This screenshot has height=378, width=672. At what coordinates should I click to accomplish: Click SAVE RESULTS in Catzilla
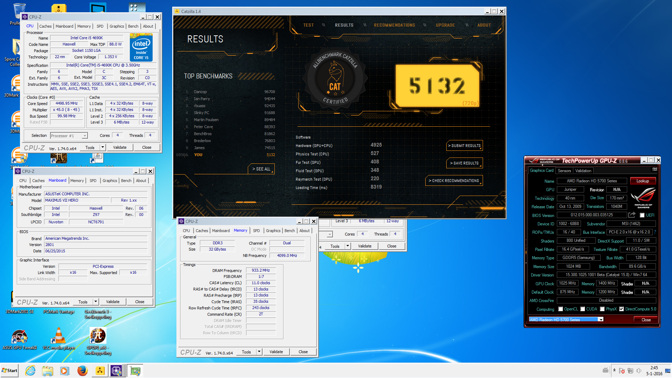tap(464, 163)
